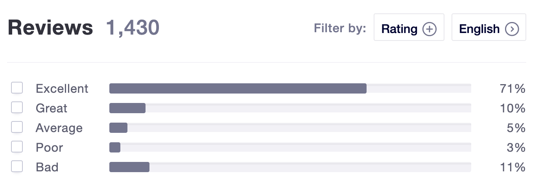Viewport: 542px width, 191px height.
Task: Choose the Poor rating label
Action: tap(49, 148)
